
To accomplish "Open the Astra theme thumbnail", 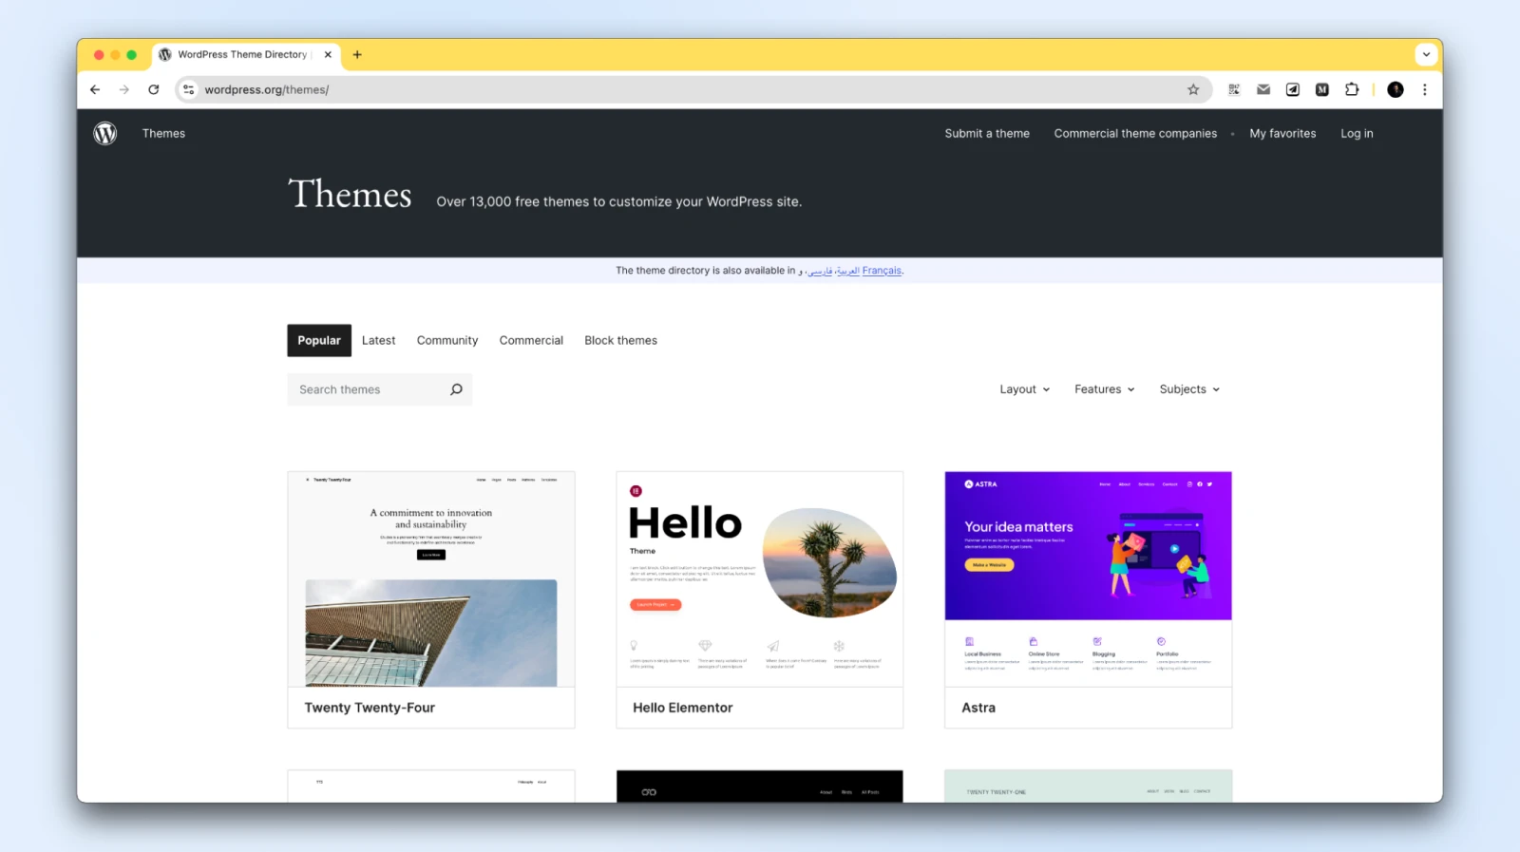I will [1088, 579].
